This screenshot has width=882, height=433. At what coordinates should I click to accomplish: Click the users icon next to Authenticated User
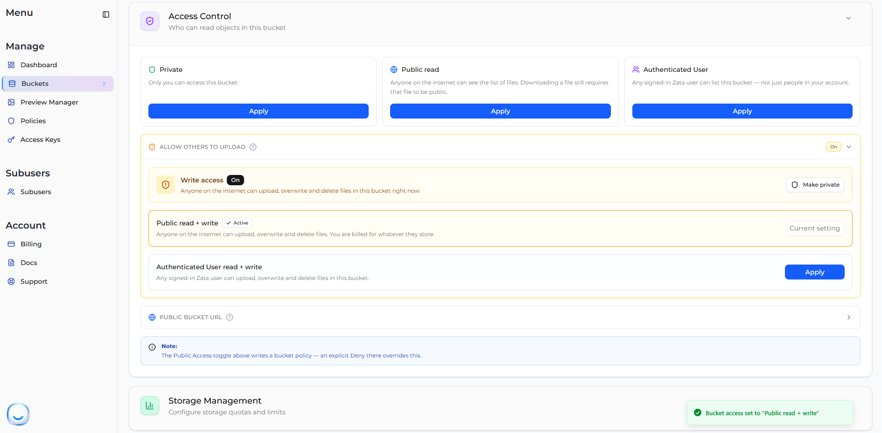tap(636, 70)
